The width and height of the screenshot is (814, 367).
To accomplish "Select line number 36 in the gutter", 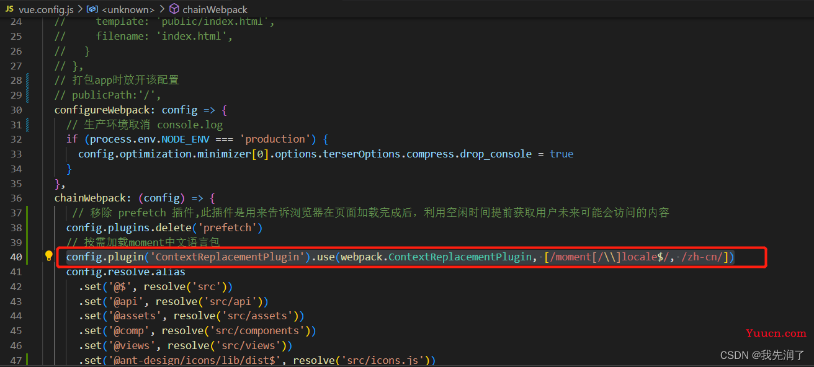I will pyautogui.click(x=16, y=198).
